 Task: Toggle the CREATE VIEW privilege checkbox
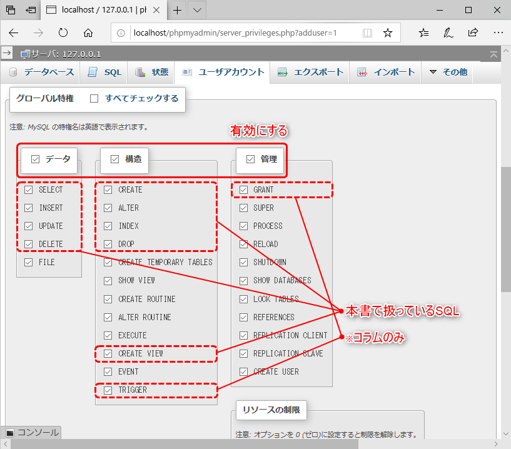click(x=108, y=353)
